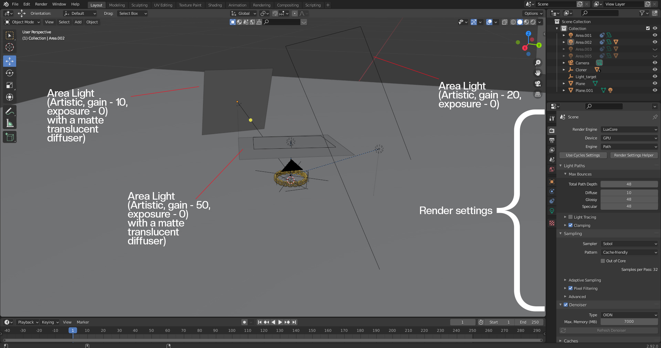Click the Use Cycles Settings button
This screenshot has width=661, height=348.
pos(583,155)
